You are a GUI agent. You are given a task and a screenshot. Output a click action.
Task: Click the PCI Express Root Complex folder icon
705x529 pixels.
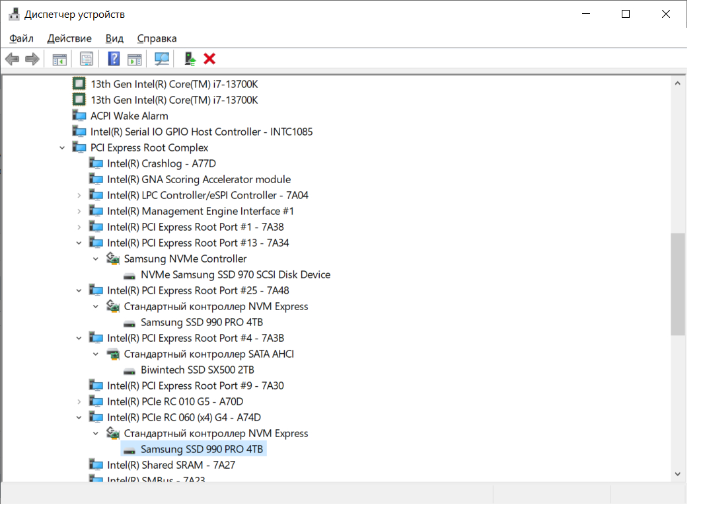(x=79, y=147)
